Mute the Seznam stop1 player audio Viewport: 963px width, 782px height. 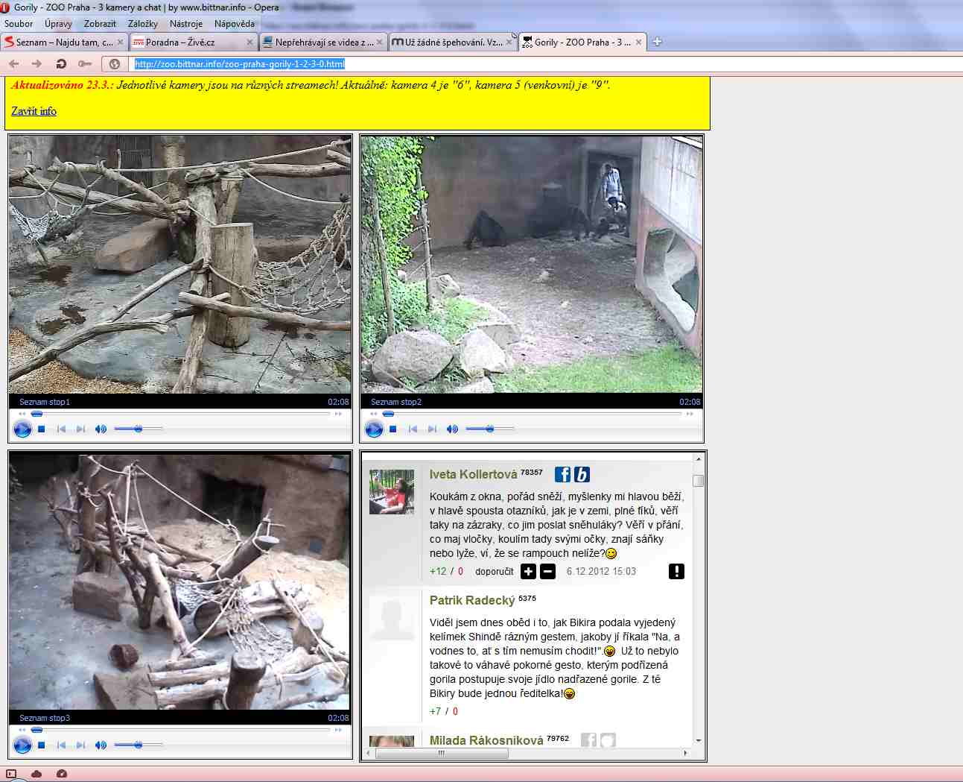tap(101, 429)
